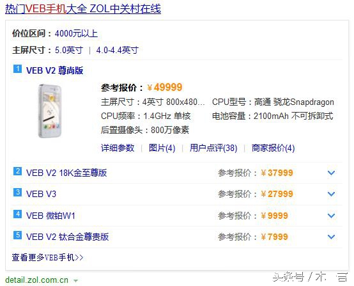Open the 热门VEB手机大全 ZOL title link
Screen dimensions: 354x286
83,9
